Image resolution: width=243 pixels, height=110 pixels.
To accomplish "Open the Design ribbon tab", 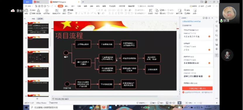I will (73, 6).
